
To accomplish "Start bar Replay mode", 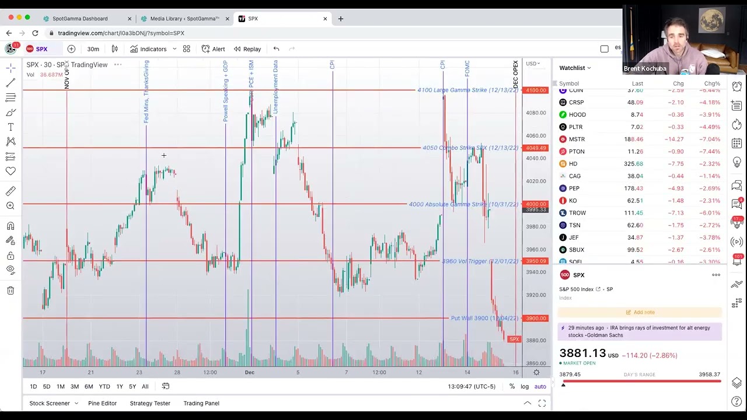I will [247, 49].
